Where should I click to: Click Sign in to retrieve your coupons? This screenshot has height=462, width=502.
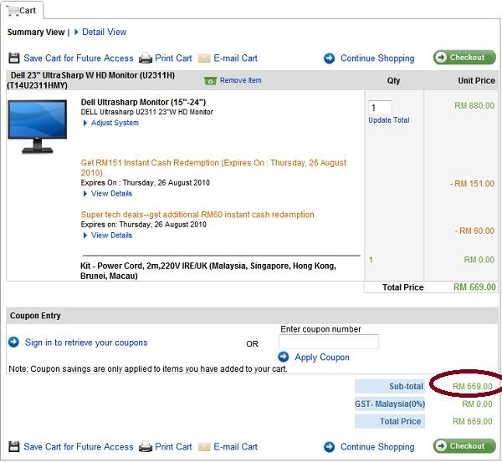point(86,343)
